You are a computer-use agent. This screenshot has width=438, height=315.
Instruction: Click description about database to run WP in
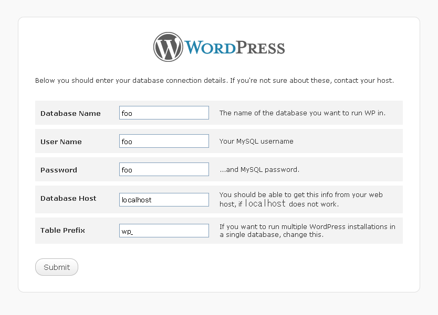[303, 113]
